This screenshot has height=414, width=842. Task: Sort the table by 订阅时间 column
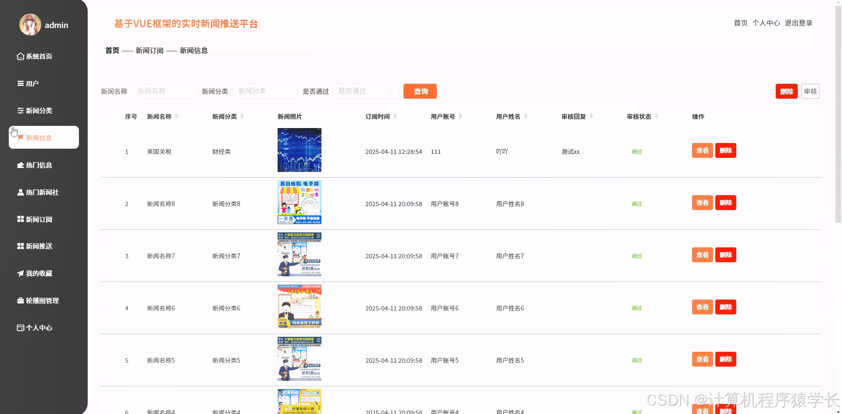coord(395,116)
